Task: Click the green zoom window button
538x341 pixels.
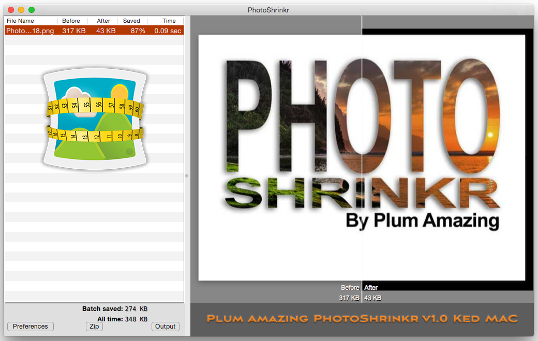Action: 32,10
